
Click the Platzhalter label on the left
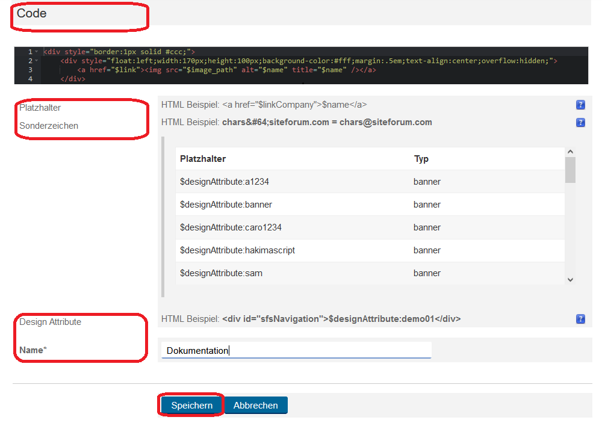[40, 108]
